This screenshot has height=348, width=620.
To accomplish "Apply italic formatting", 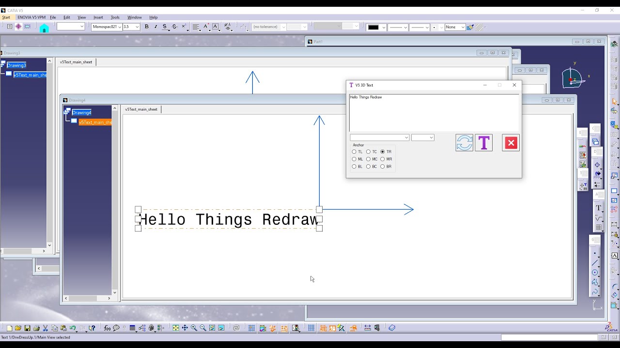I will click(x=155, y=27).
